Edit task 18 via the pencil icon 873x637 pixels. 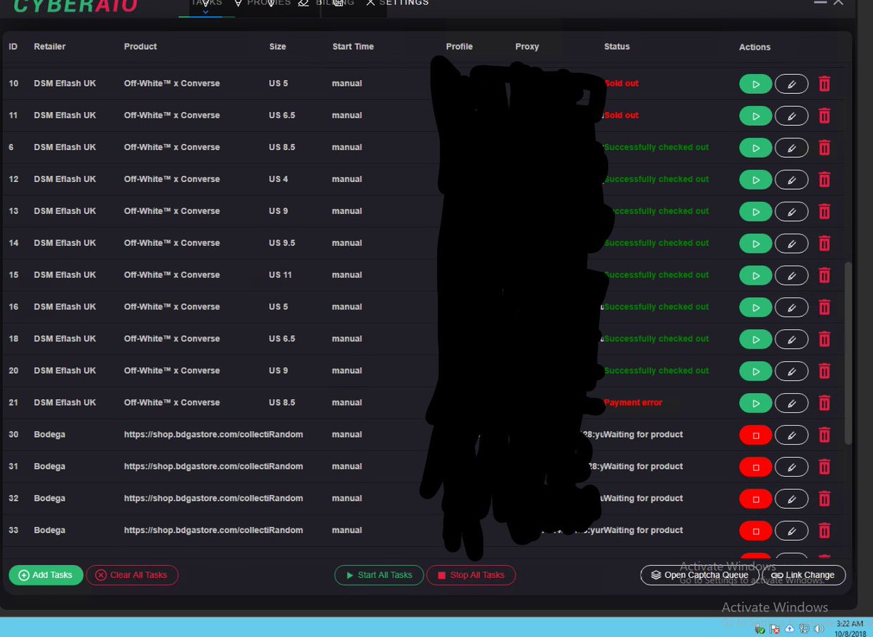pyautogui.click(x=792, y=340)
